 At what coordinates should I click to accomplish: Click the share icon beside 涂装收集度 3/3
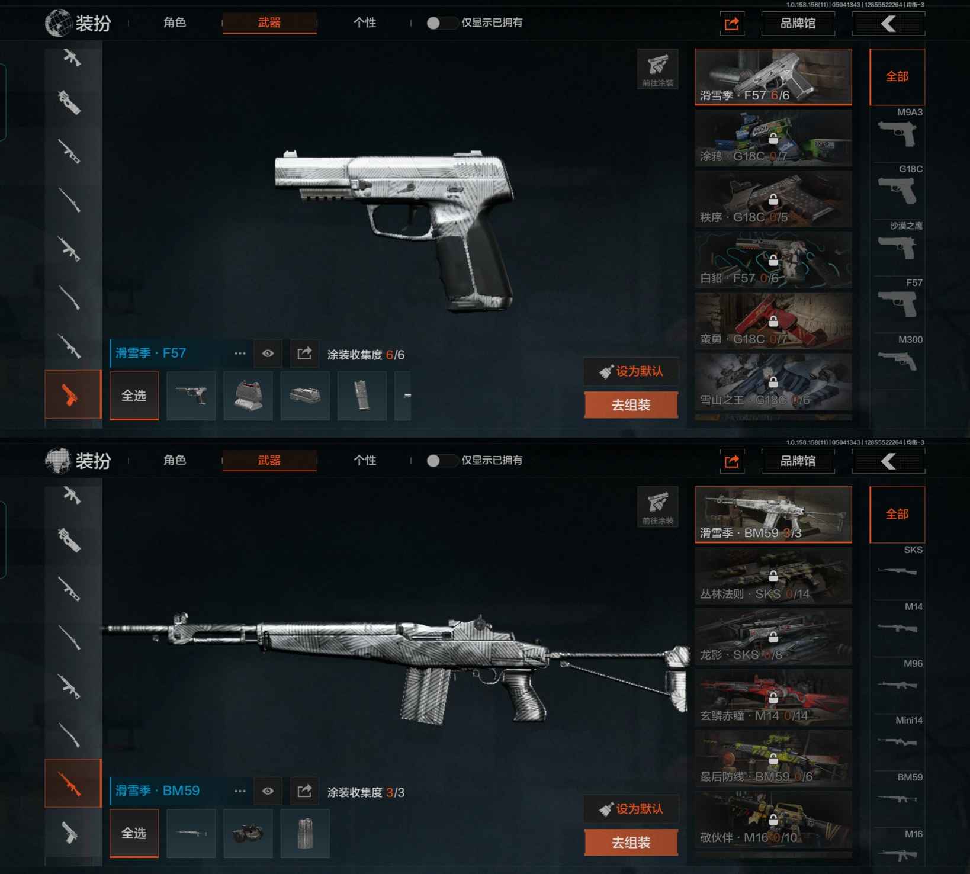click(x=304, y=791)
